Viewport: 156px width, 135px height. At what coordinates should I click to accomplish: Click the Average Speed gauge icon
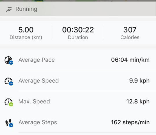9,81
